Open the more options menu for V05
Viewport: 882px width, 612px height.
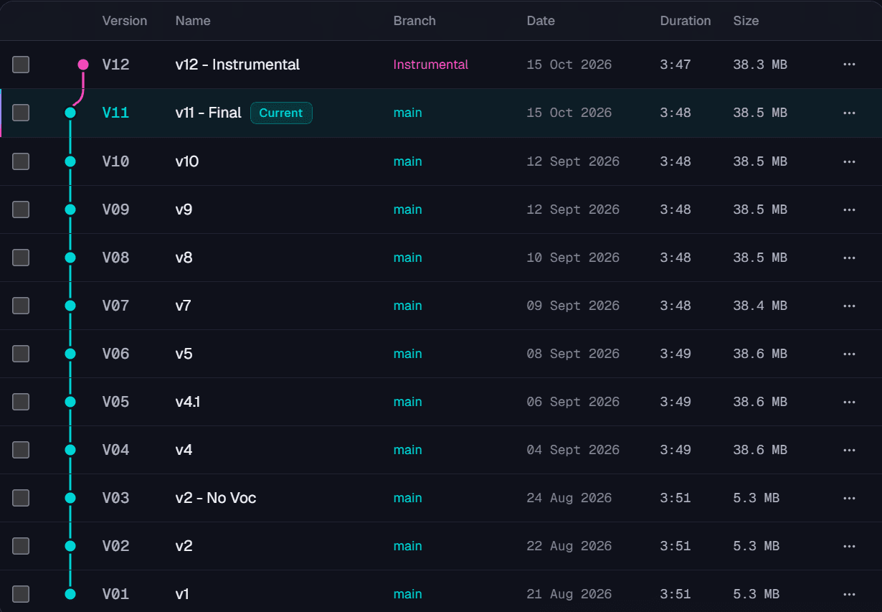pos(850,402)
